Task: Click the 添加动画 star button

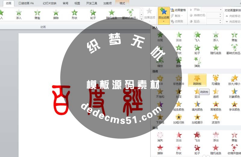Action: coord(164,15)
